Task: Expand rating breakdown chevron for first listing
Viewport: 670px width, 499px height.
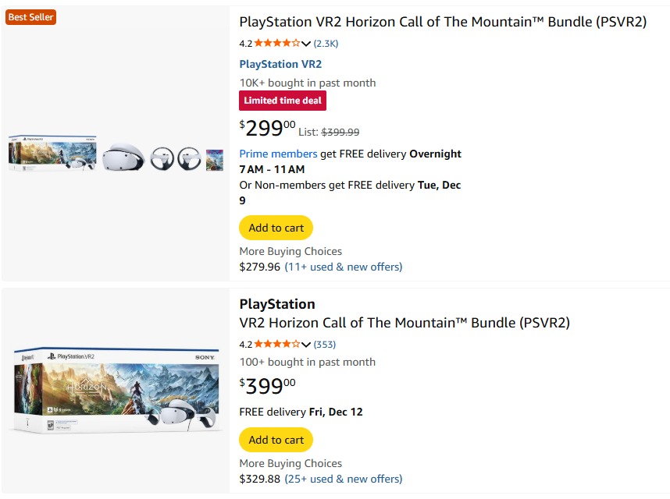Action: (306, 44)
